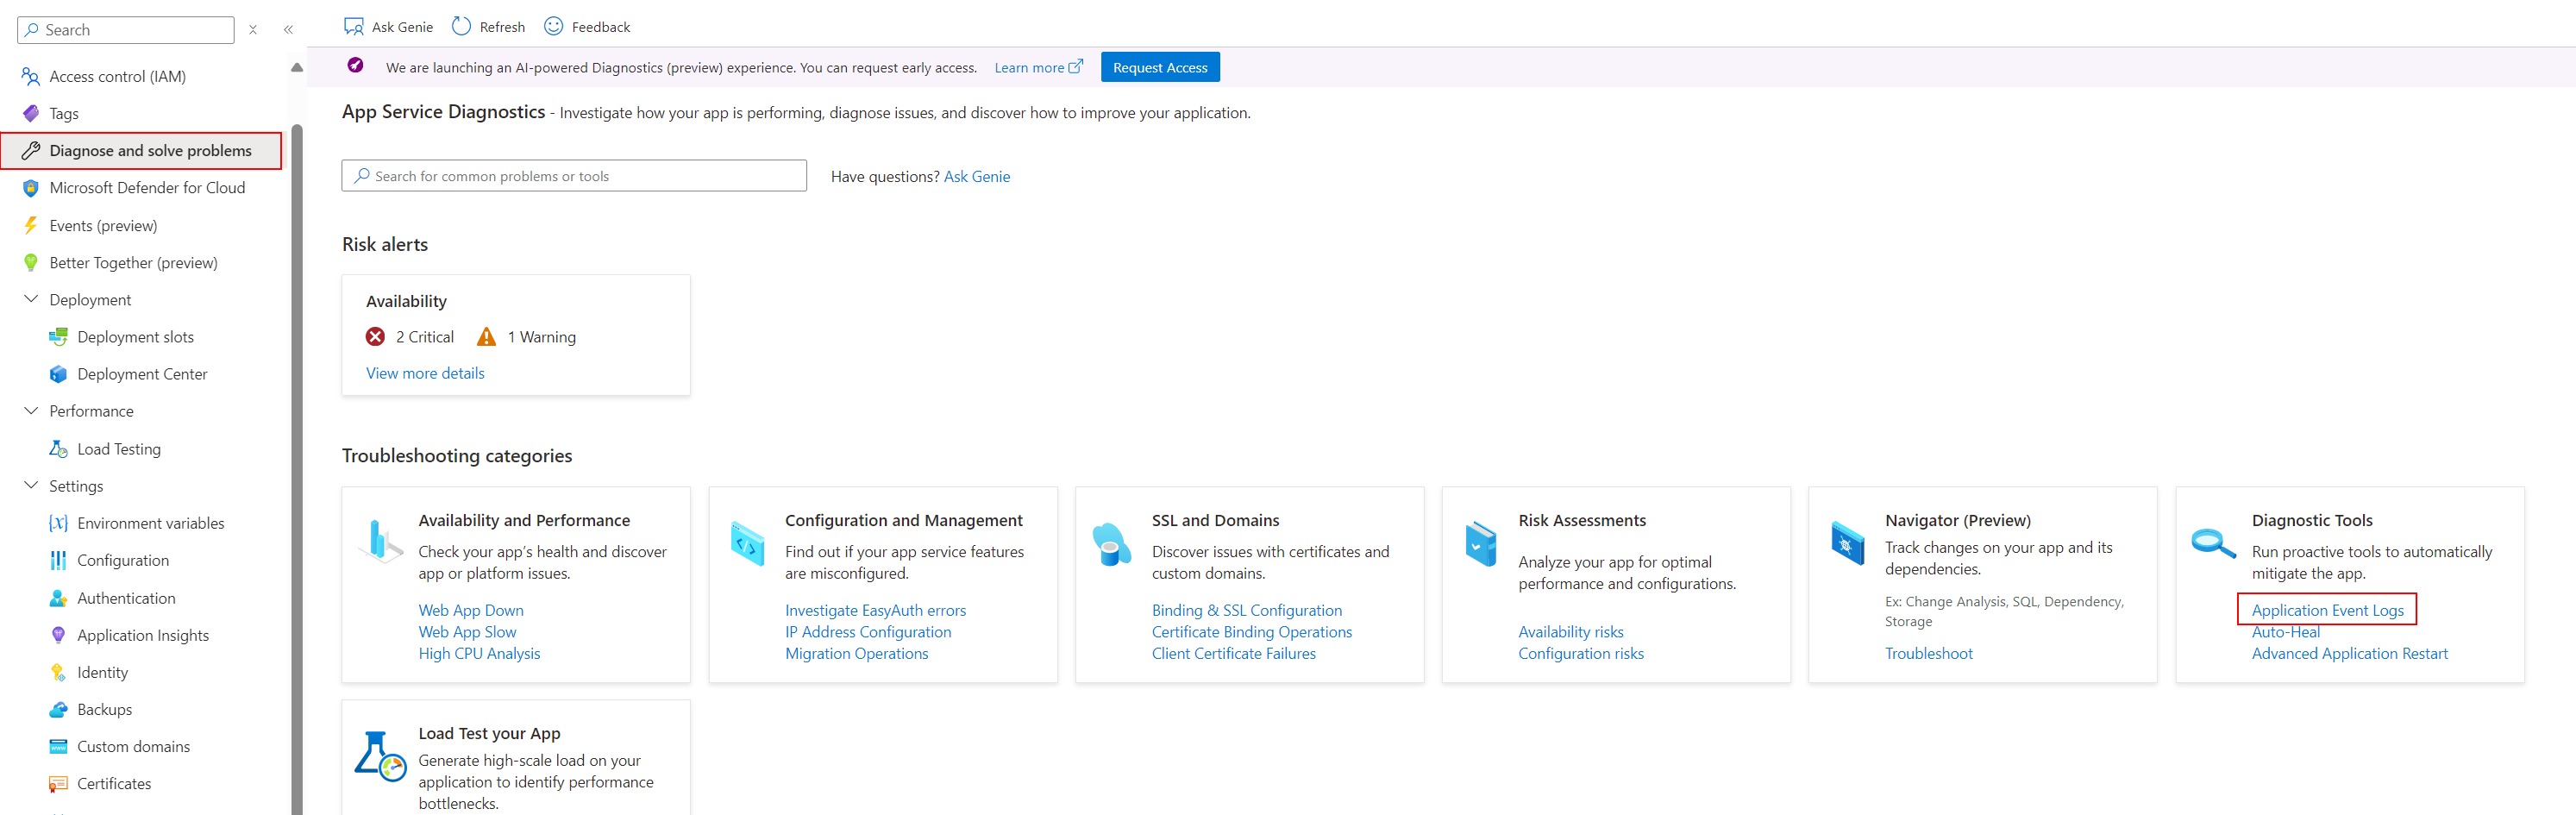Click Search for common problems or tools field
Screen dimensions: 2576x815
coord(574,176)
